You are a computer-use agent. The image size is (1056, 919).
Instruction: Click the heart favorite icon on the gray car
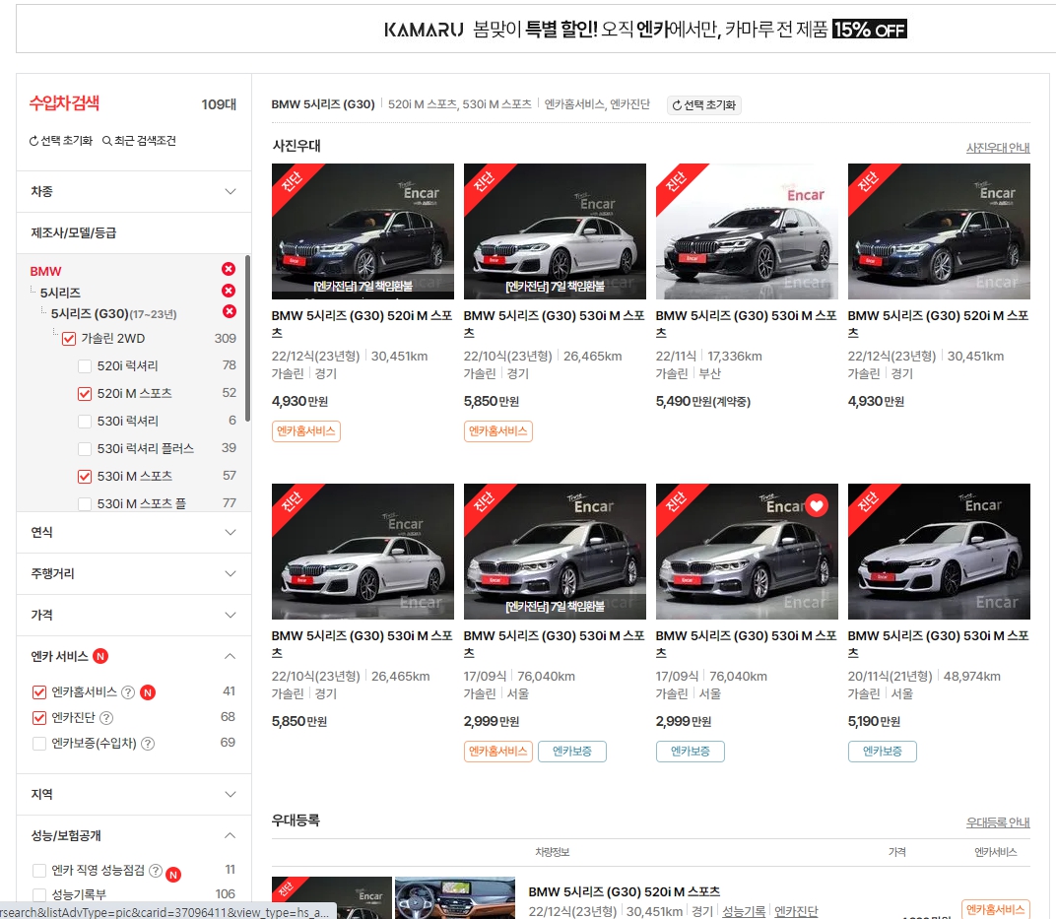[x=817, y=505]
